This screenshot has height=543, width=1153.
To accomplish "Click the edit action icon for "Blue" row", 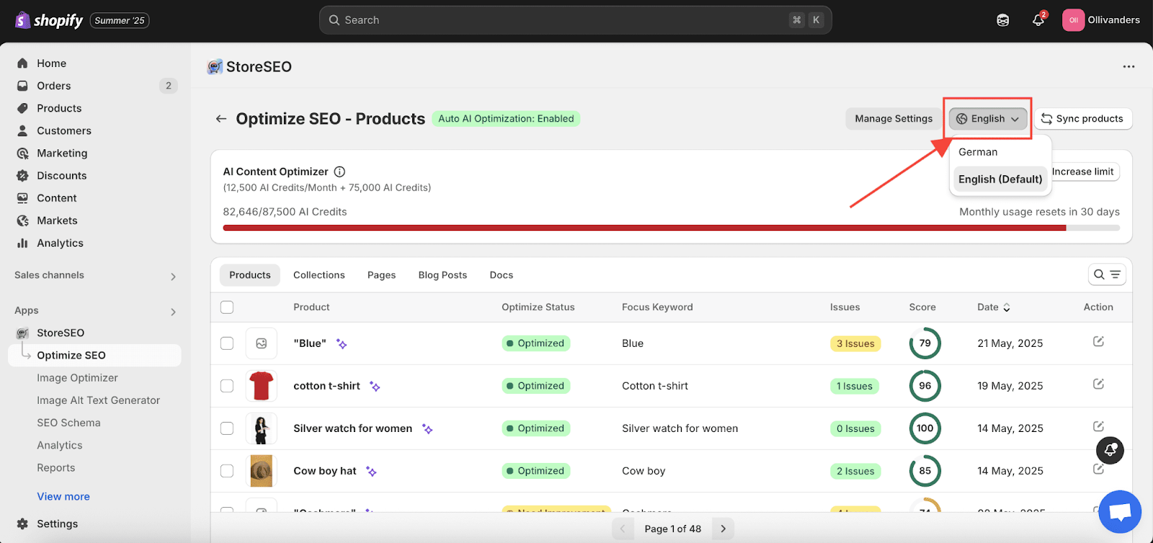I will [1098, 341].
